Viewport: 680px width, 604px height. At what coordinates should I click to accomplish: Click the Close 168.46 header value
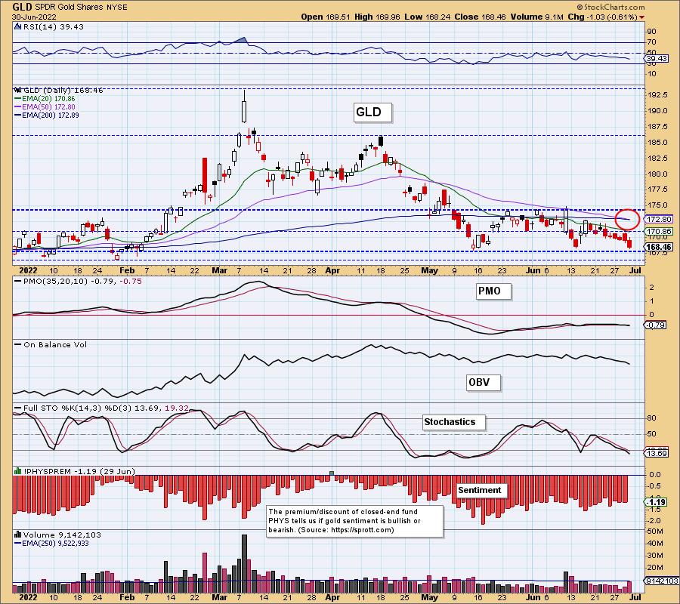tap(480, 17)
